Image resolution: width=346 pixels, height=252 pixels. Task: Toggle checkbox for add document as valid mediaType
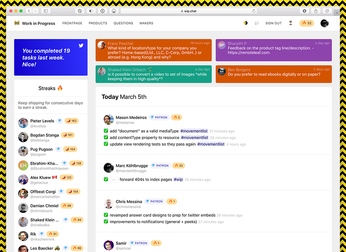point(106,131)
